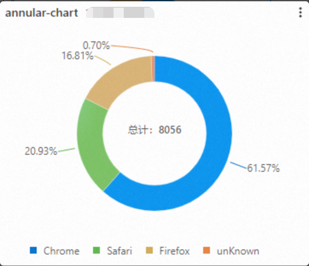Image resolution: width=309 pixels, height=266 pixels.
Task: Toggle Chrome series in the legend
Action: click(55, 251)
